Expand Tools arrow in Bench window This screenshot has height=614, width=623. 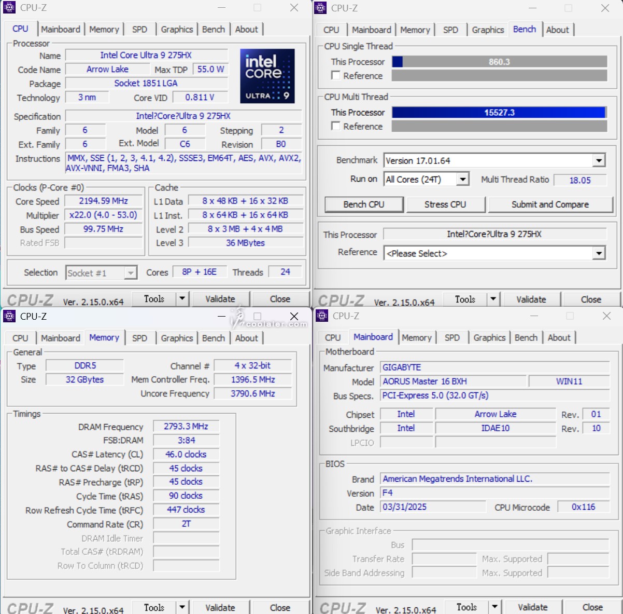click(x=493, y=299)
